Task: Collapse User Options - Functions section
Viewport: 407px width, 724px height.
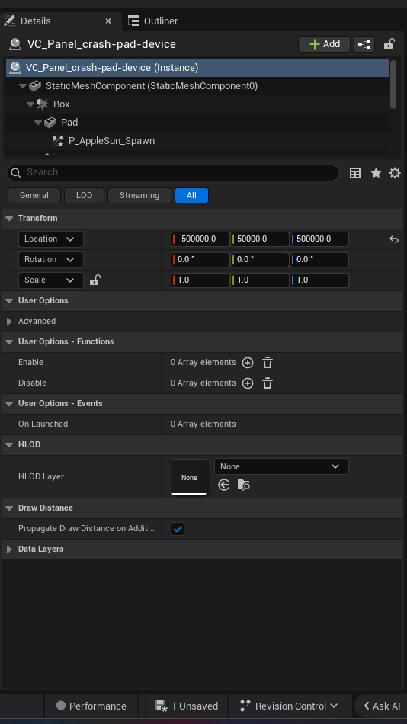Action: [x=9, y=342]
